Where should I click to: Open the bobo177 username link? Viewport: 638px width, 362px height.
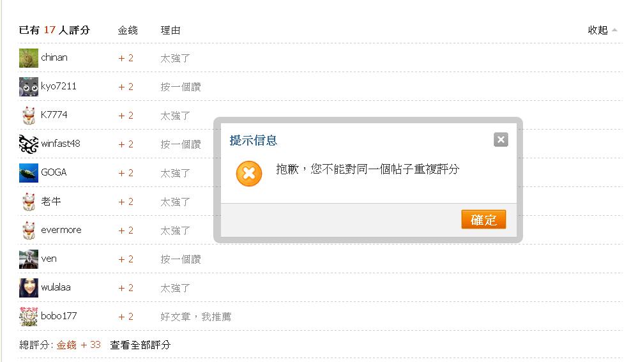59,316
